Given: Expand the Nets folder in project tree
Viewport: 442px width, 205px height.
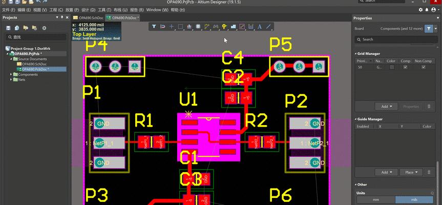Looking at the screenshot, I should 11,79.
